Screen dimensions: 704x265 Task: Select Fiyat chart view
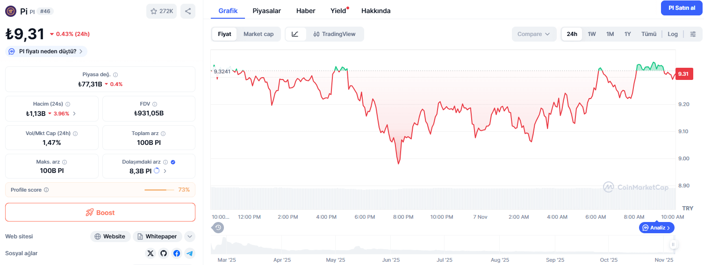tap(224, 34)
